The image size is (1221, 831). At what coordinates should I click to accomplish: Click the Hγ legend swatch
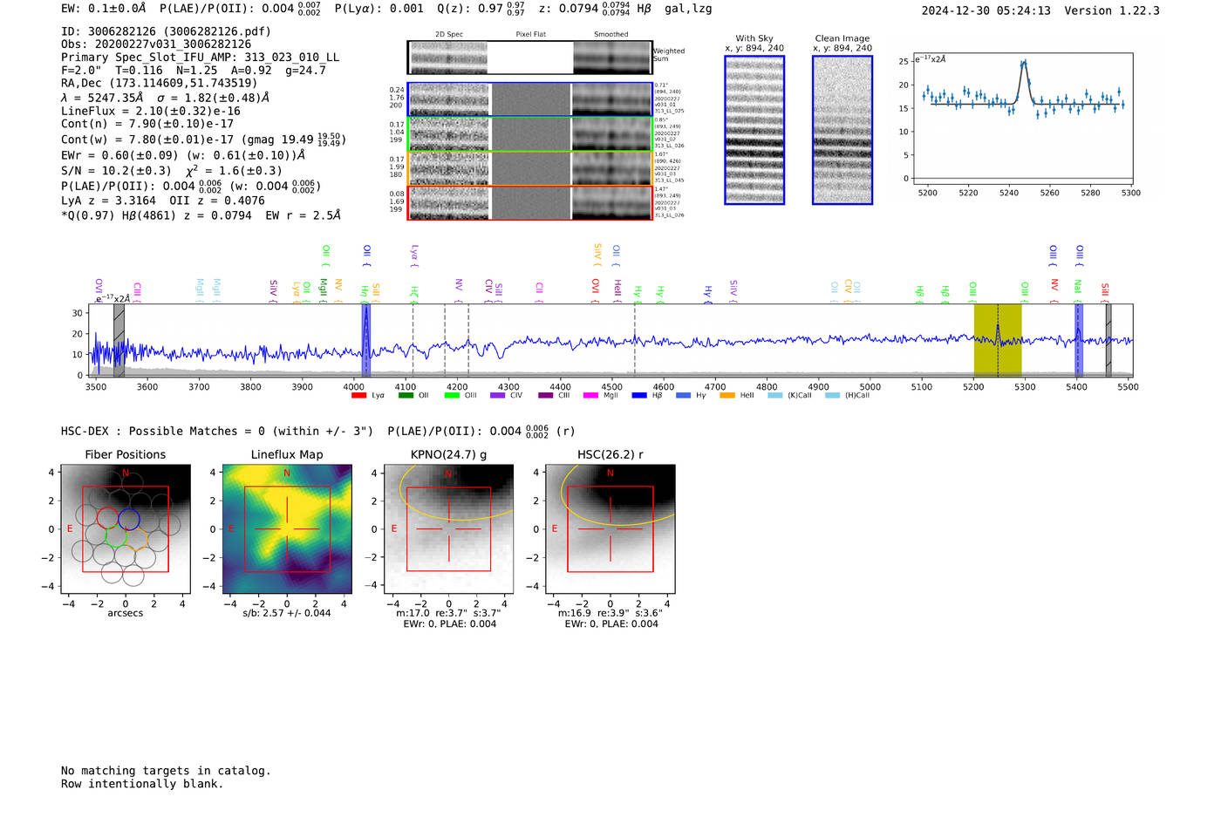[x=683, y=396]
